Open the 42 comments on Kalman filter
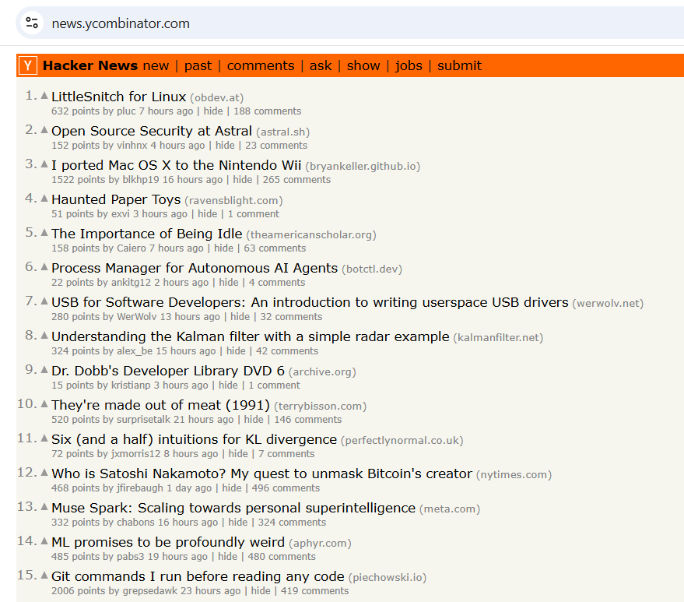This screenshot has width=684, height=602. (x=287, y=351)
